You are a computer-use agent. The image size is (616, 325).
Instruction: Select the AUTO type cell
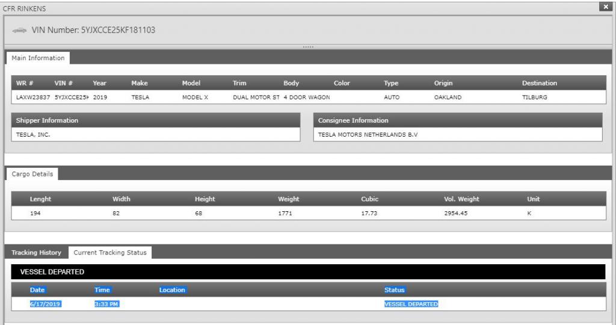392,97
